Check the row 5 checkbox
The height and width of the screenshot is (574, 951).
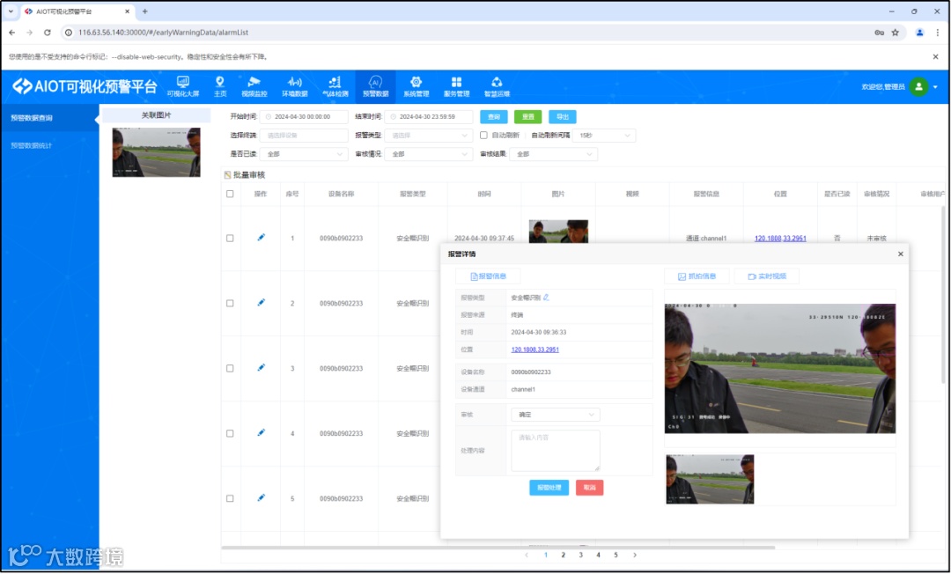230,498
